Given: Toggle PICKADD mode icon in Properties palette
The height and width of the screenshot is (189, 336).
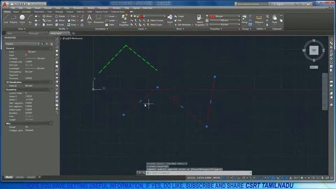Looking at the screenshot, I should [x=43, y=44].
